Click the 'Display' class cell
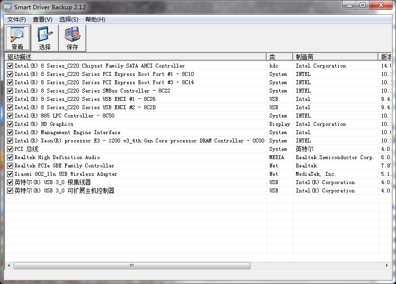 point(279,124)
